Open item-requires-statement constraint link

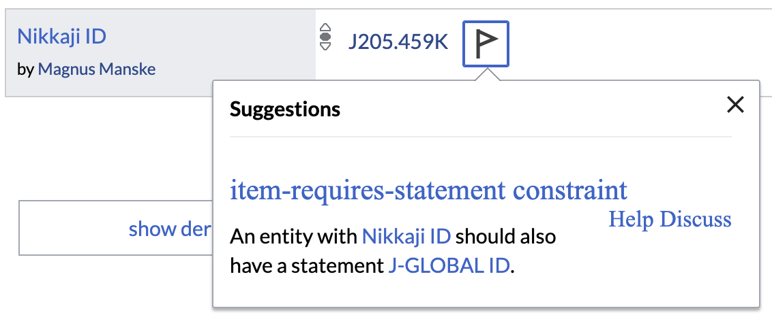(429, 190)
